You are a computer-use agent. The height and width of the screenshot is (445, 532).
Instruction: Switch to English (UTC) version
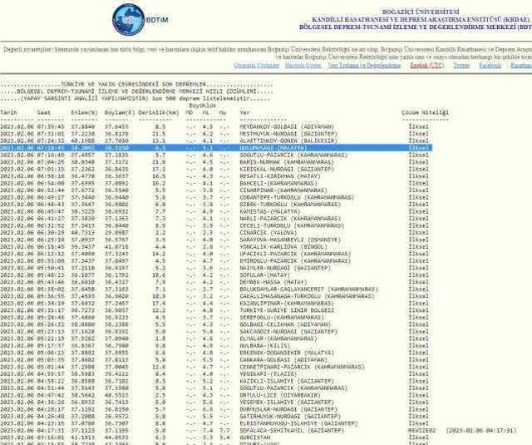click(426, 65)
